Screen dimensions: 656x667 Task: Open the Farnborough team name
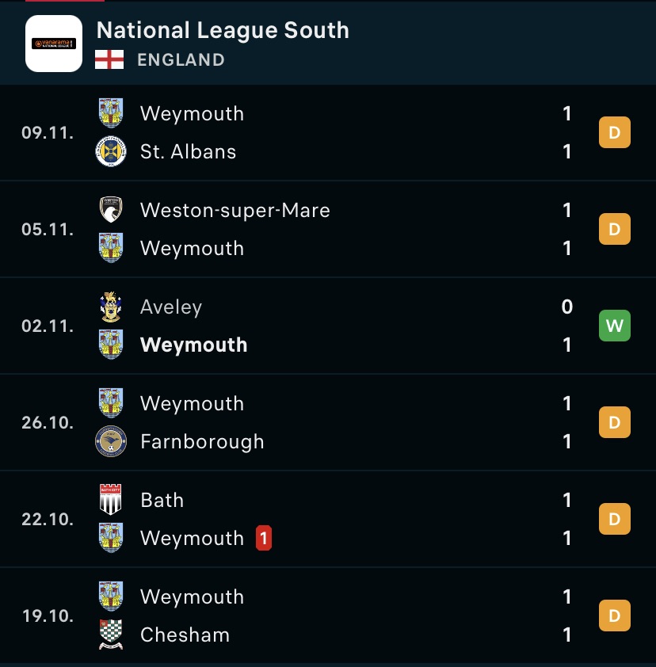(x=202, y=441)
